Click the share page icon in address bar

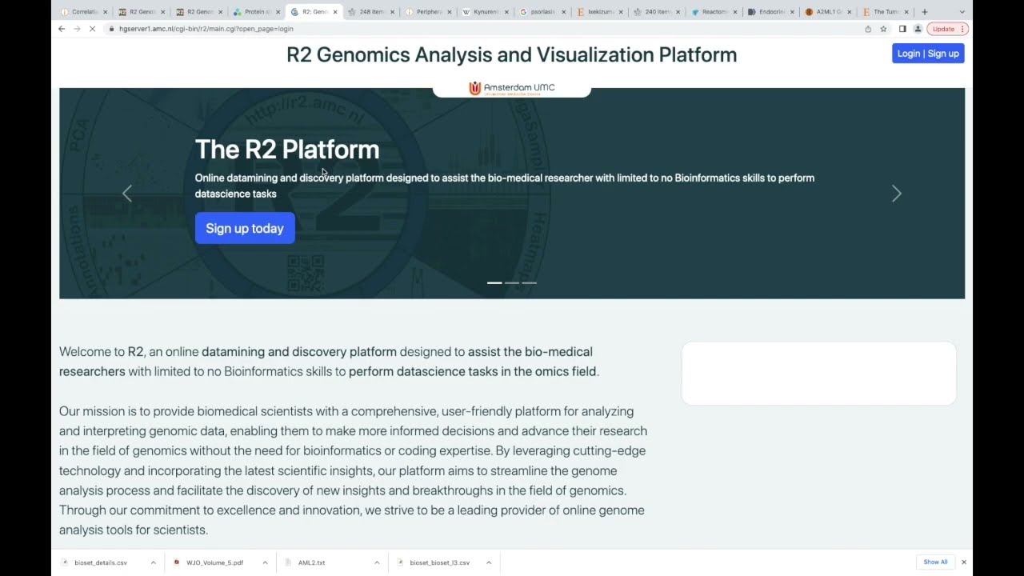[x=868, y=29]
